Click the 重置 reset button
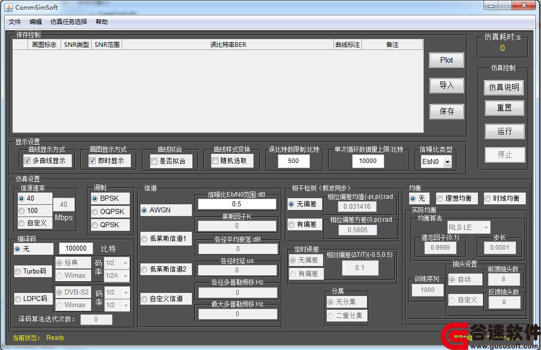This screenshot has height=350, width=541. pyautogui.click(x=504, y=108)
